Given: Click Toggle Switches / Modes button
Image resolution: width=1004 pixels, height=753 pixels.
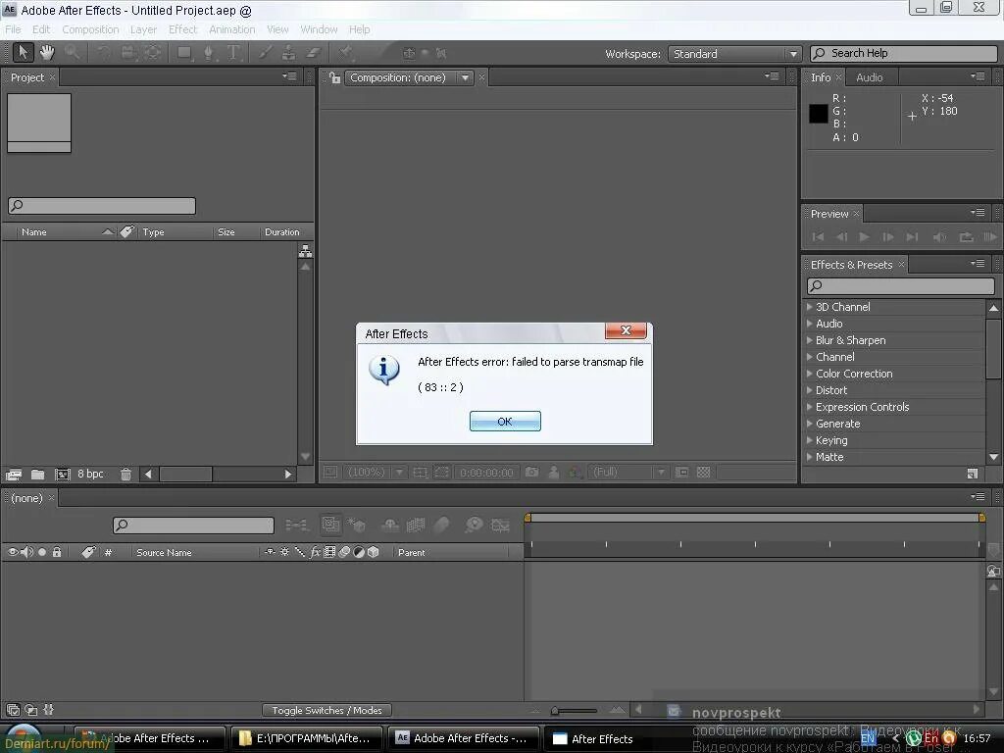Looking at the screenshot, I should pos(326,710).
